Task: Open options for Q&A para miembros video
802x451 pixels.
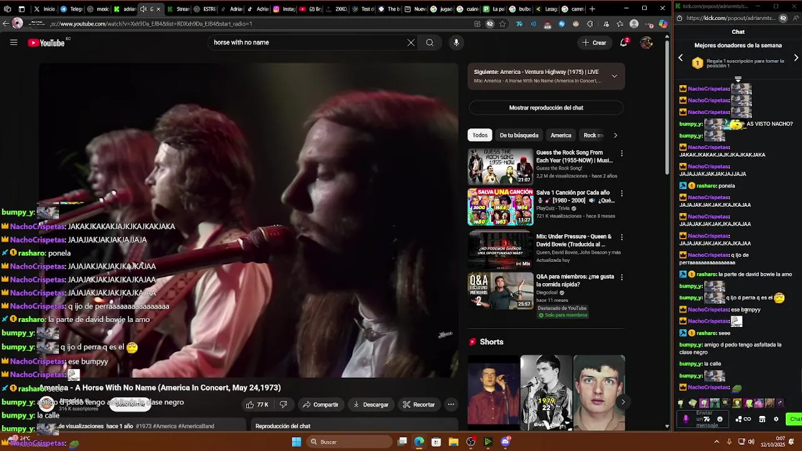Action: [622, 277]
